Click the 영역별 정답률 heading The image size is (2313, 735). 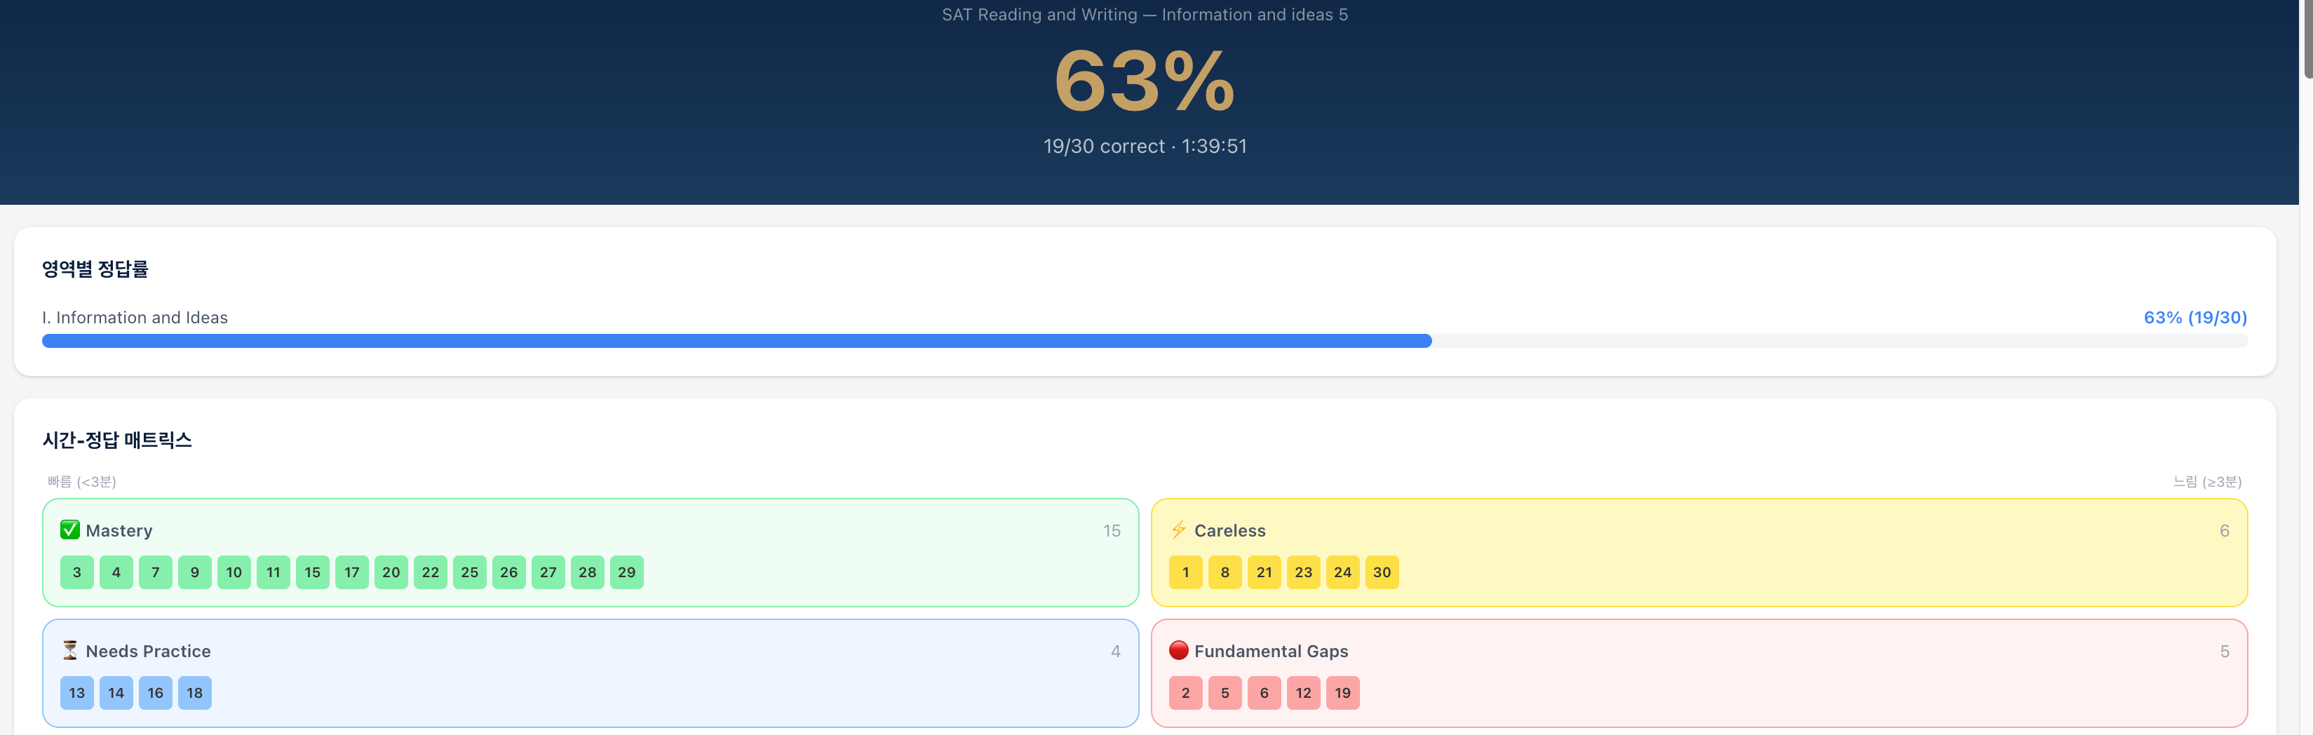coord(95,269)
